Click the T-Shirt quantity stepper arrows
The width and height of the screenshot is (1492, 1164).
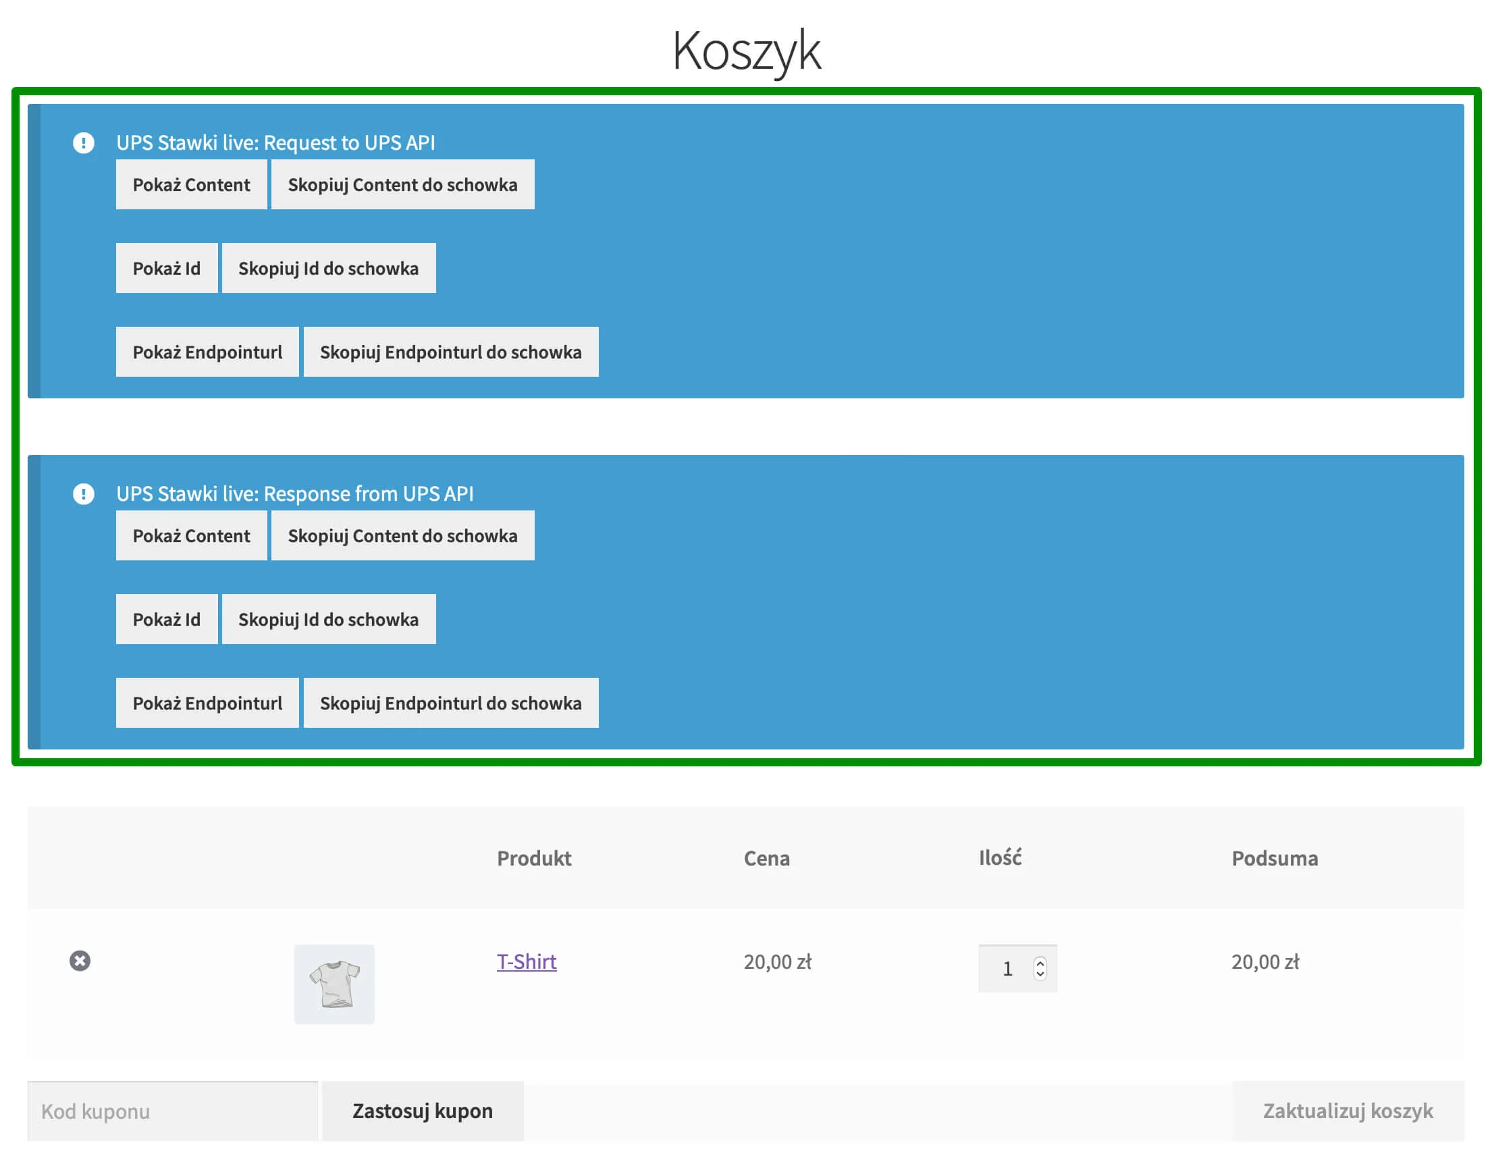click(x=1040, y=969)
